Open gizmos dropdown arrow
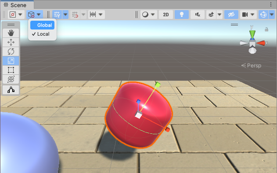277x173 pixels. click(x=272, y=15)
